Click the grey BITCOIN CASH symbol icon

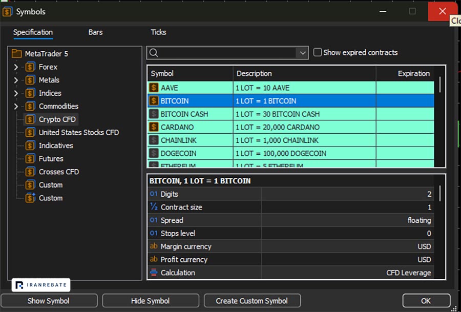point(154,114)
